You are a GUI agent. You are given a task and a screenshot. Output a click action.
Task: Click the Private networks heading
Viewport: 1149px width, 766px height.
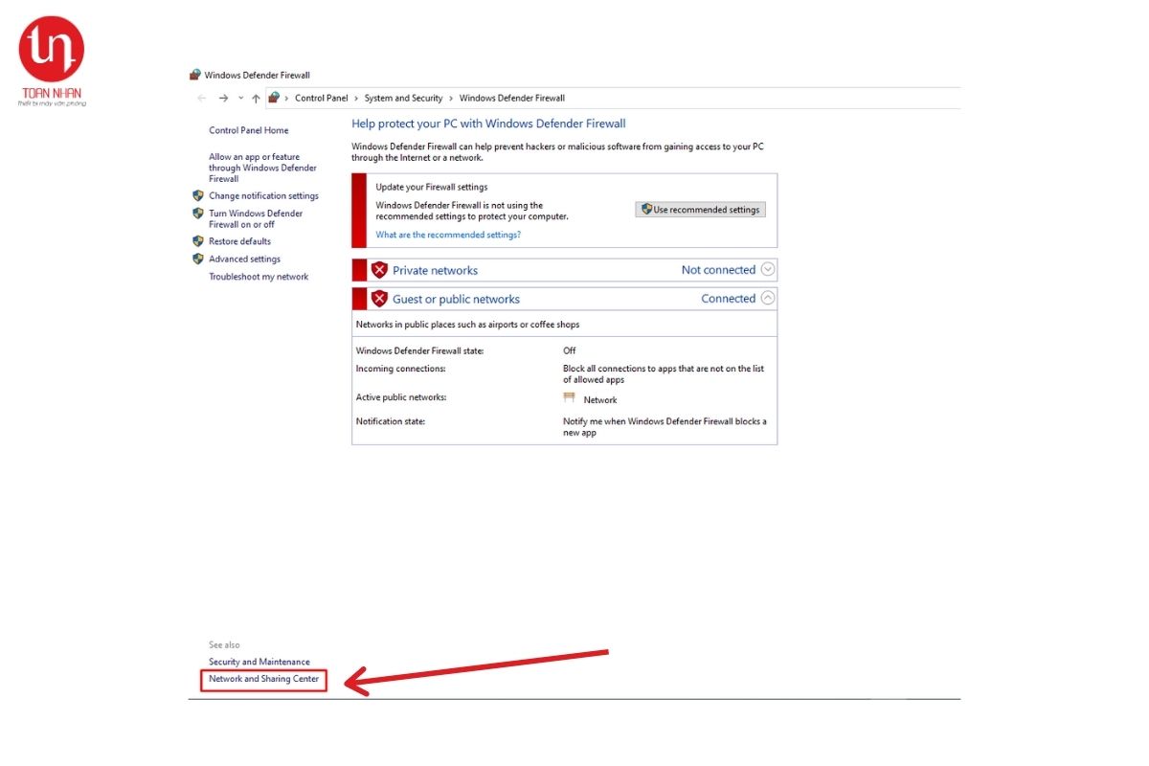point(435,271)
